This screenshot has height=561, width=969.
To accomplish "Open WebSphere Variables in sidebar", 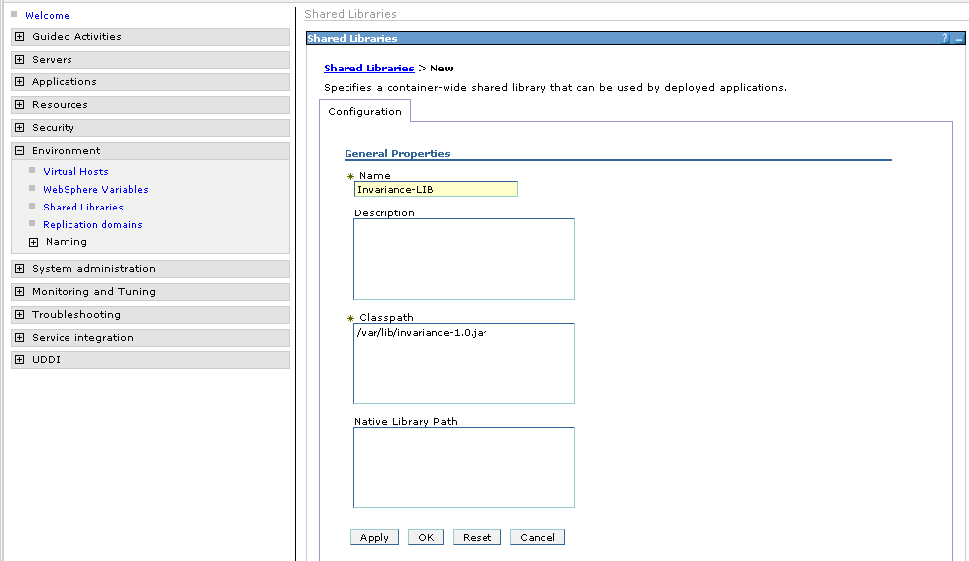I will [x=95, y=190].
